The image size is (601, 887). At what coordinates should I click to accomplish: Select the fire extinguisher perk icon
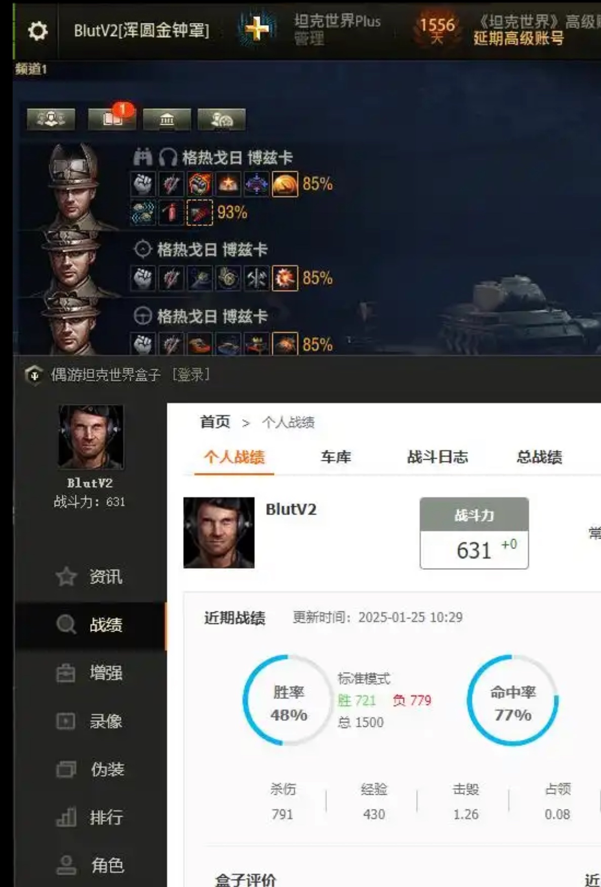171,213
